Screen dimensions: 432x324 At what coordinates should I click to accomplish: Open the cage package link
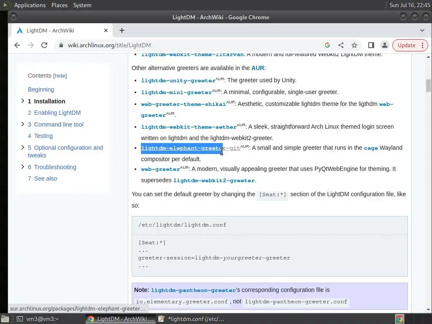point(370,148)
